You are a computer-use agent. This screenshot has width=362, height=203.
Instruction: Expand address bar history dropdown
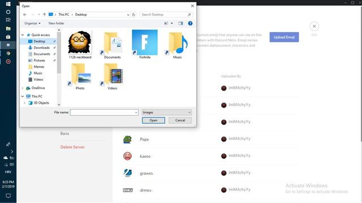pyautogui.click(x=128, y=15)
